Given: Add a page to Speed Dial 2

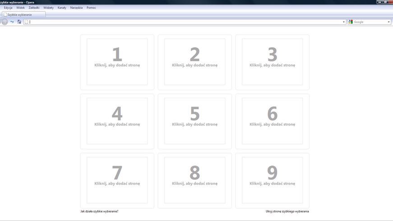Looking at the screenshot, I should (195, 62).
